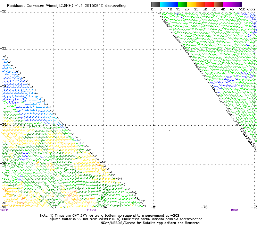Viewport: 257px width, 225px height.
Task: Click the brown 35-40 knots legend swatch
Action: [x=219, y=4]
